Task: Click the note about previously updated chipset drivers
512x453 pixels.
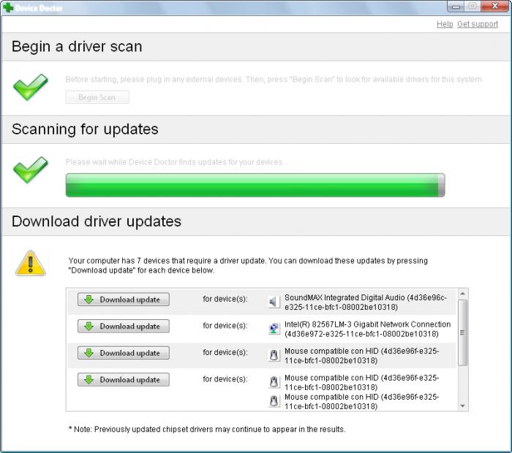Action: (x=207, y=429)
